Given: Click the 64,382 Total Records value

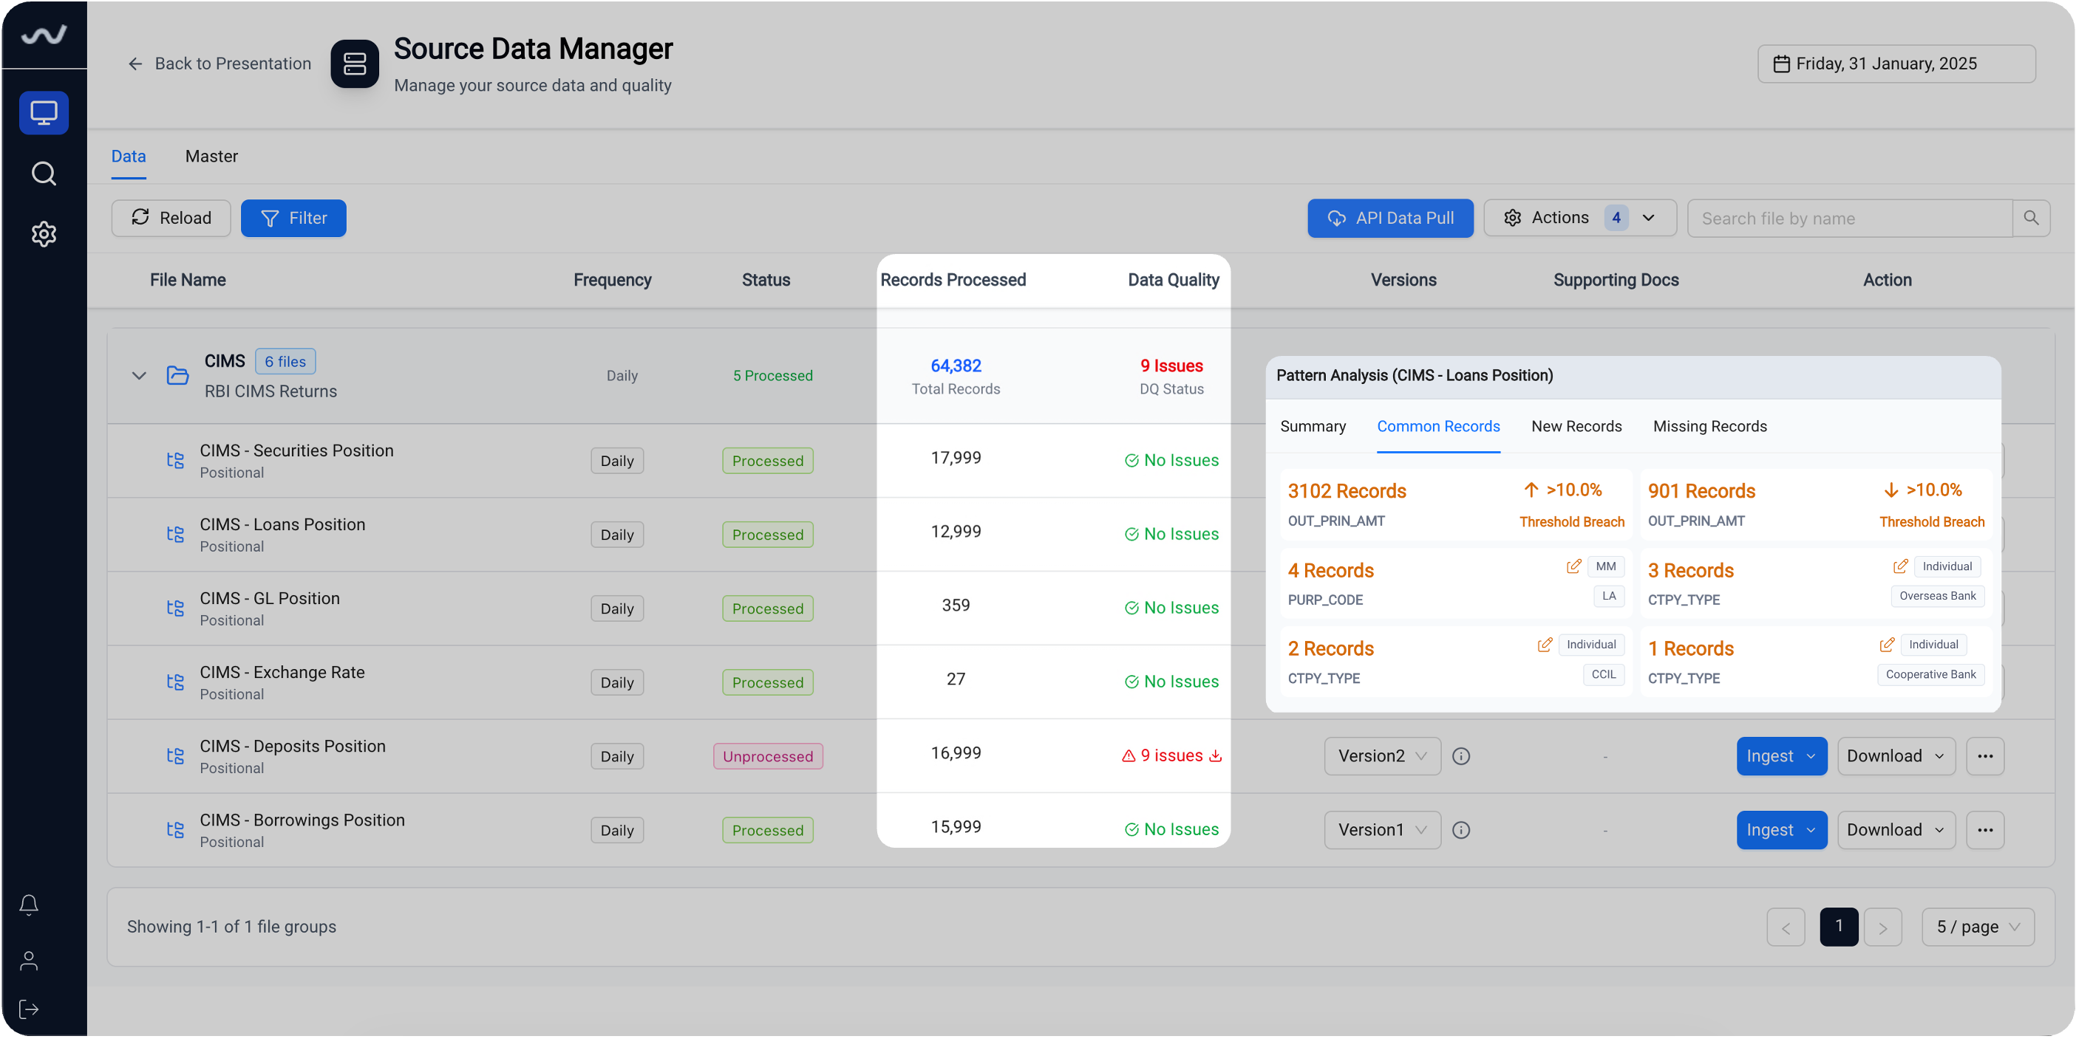Looking at the screenshot, I should pyautogui.click(x=956, y=366).
